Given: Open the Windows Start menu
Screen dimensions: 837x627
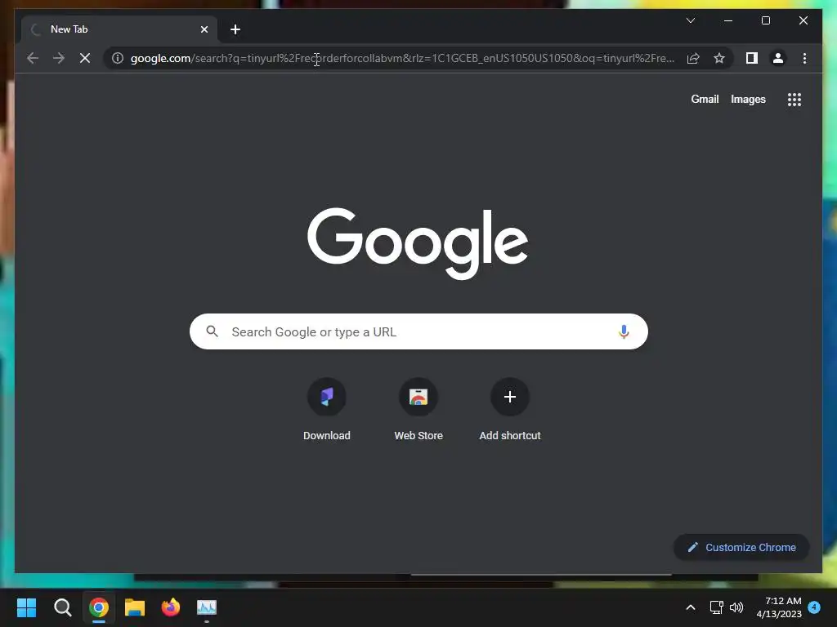Looking at the screenshot, I should point(26,607).
